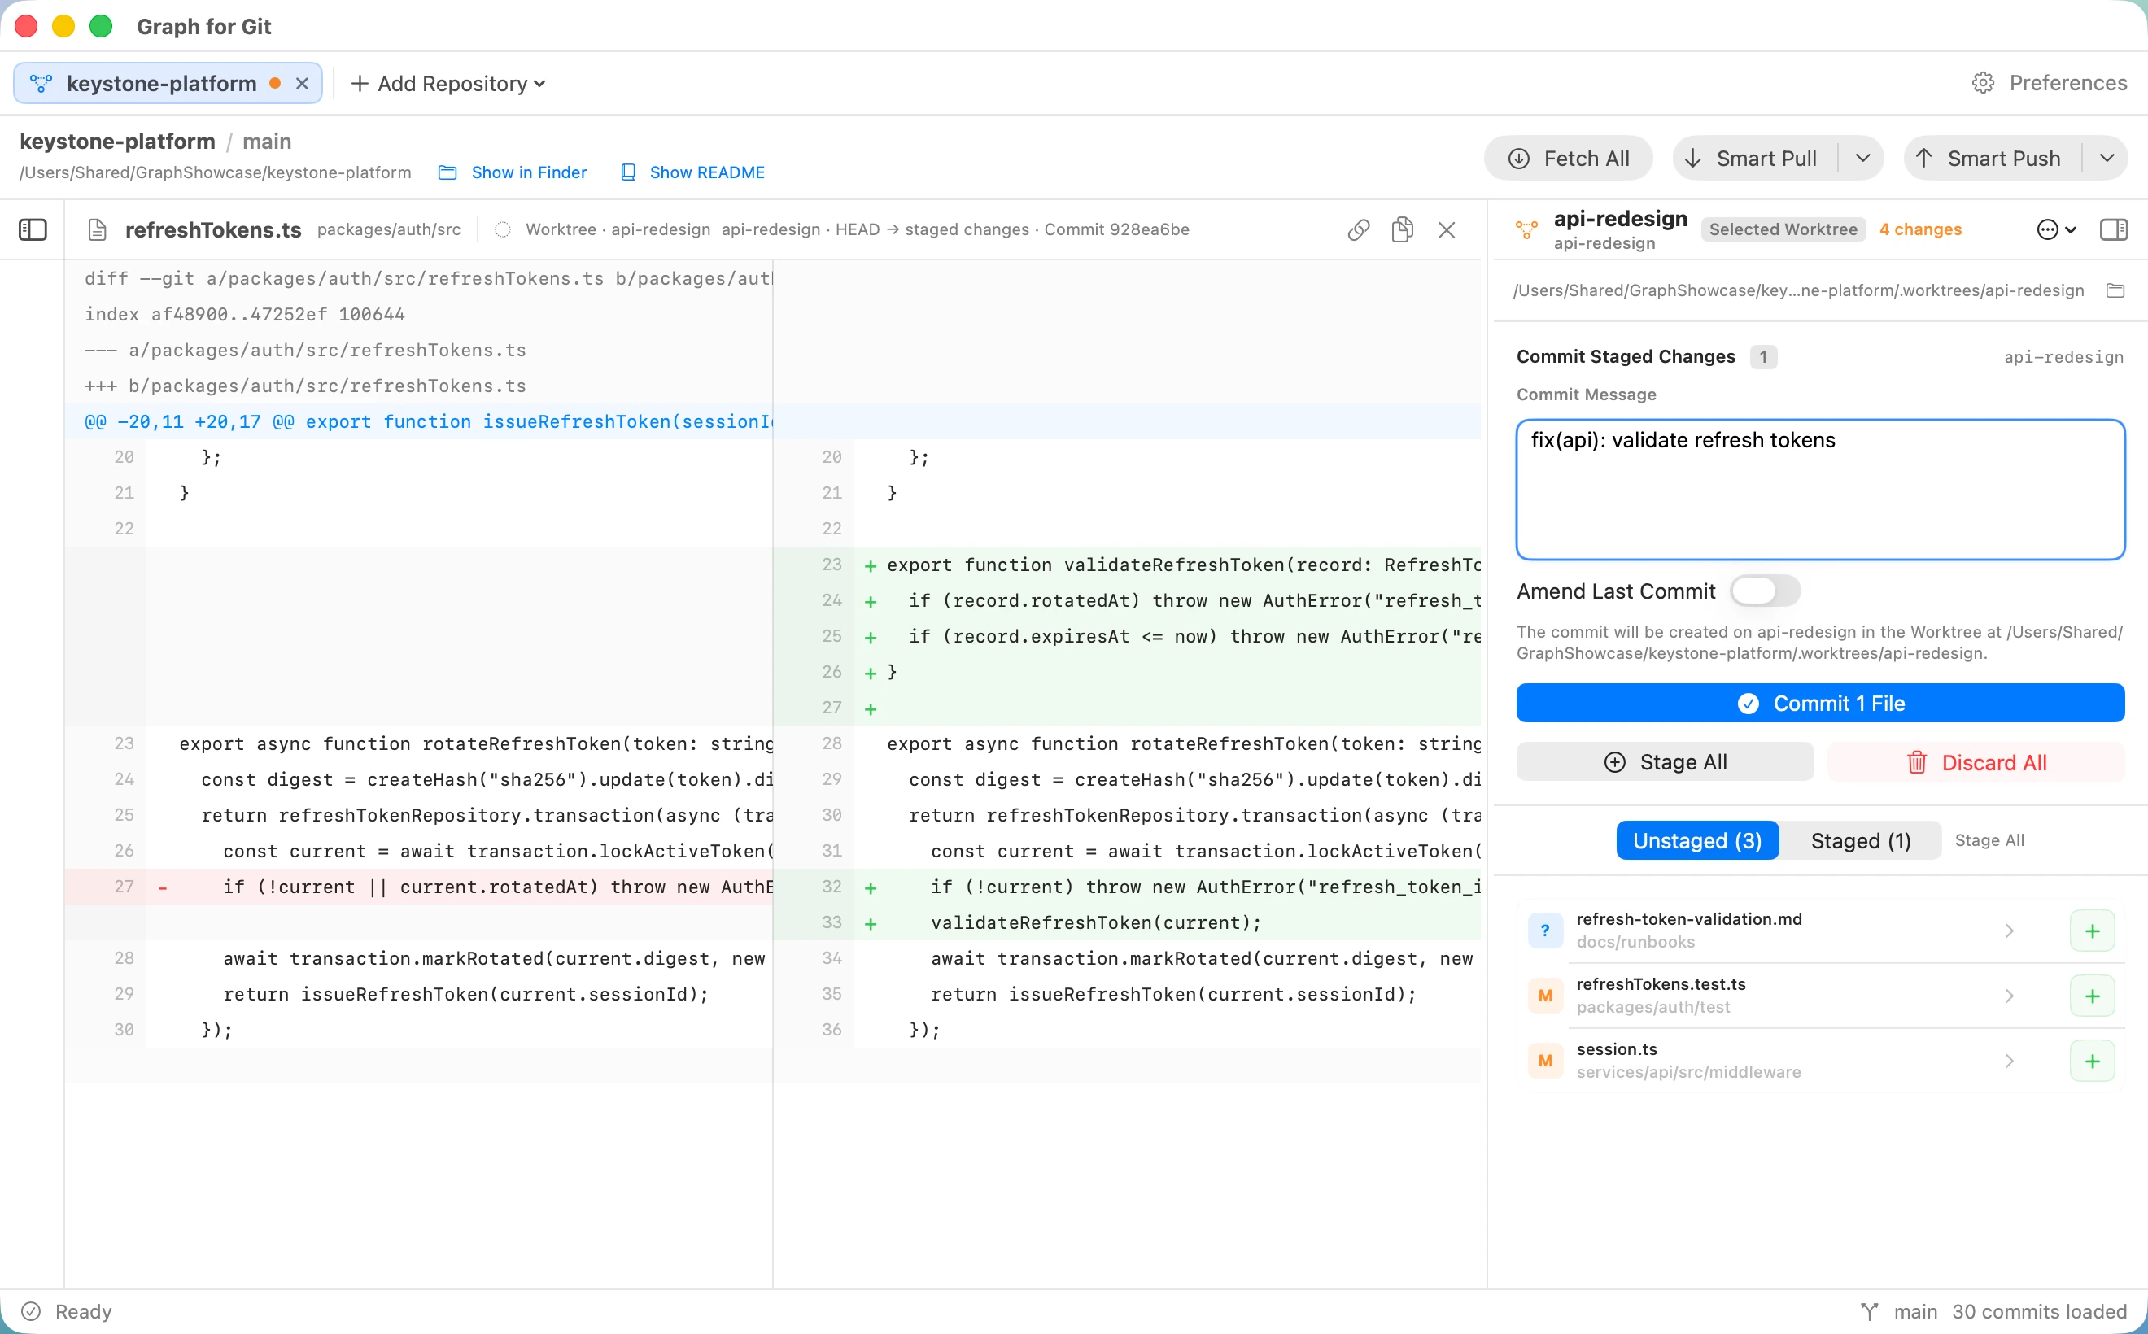The height and width of the screenshot is (1334, 2148).
Task: Click small Stage All text beside tabs
Action: click(1989, 841)
